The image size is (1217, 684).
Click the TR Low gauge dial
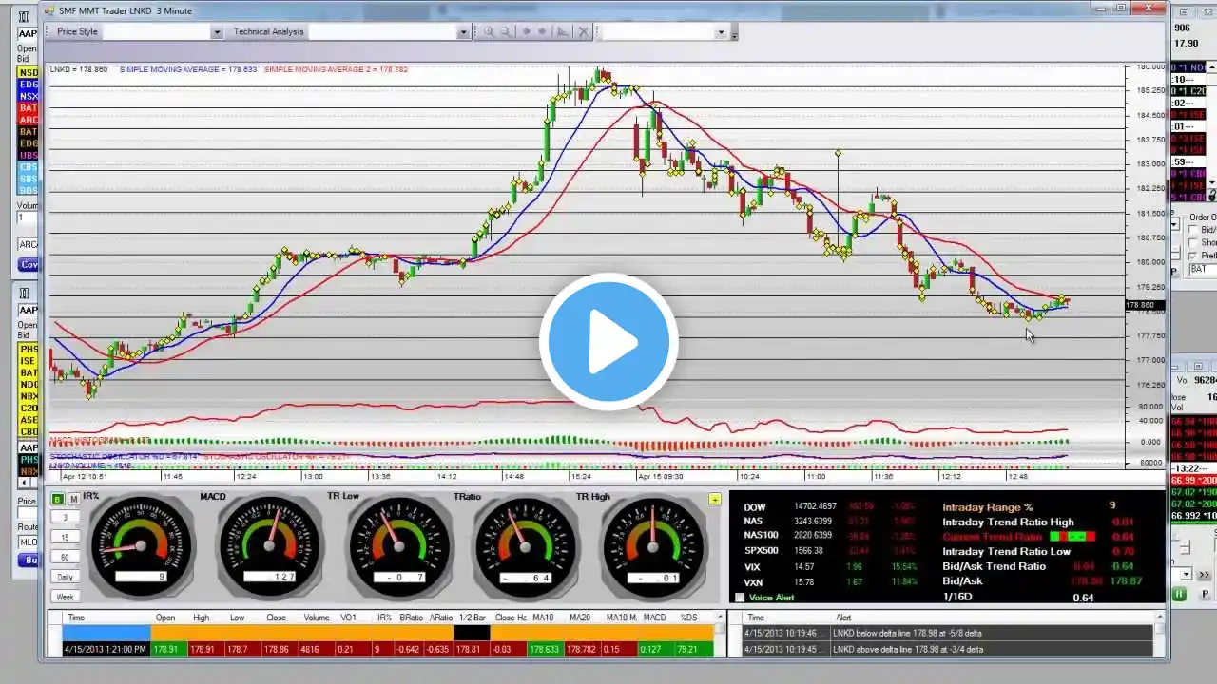(397, 548)
